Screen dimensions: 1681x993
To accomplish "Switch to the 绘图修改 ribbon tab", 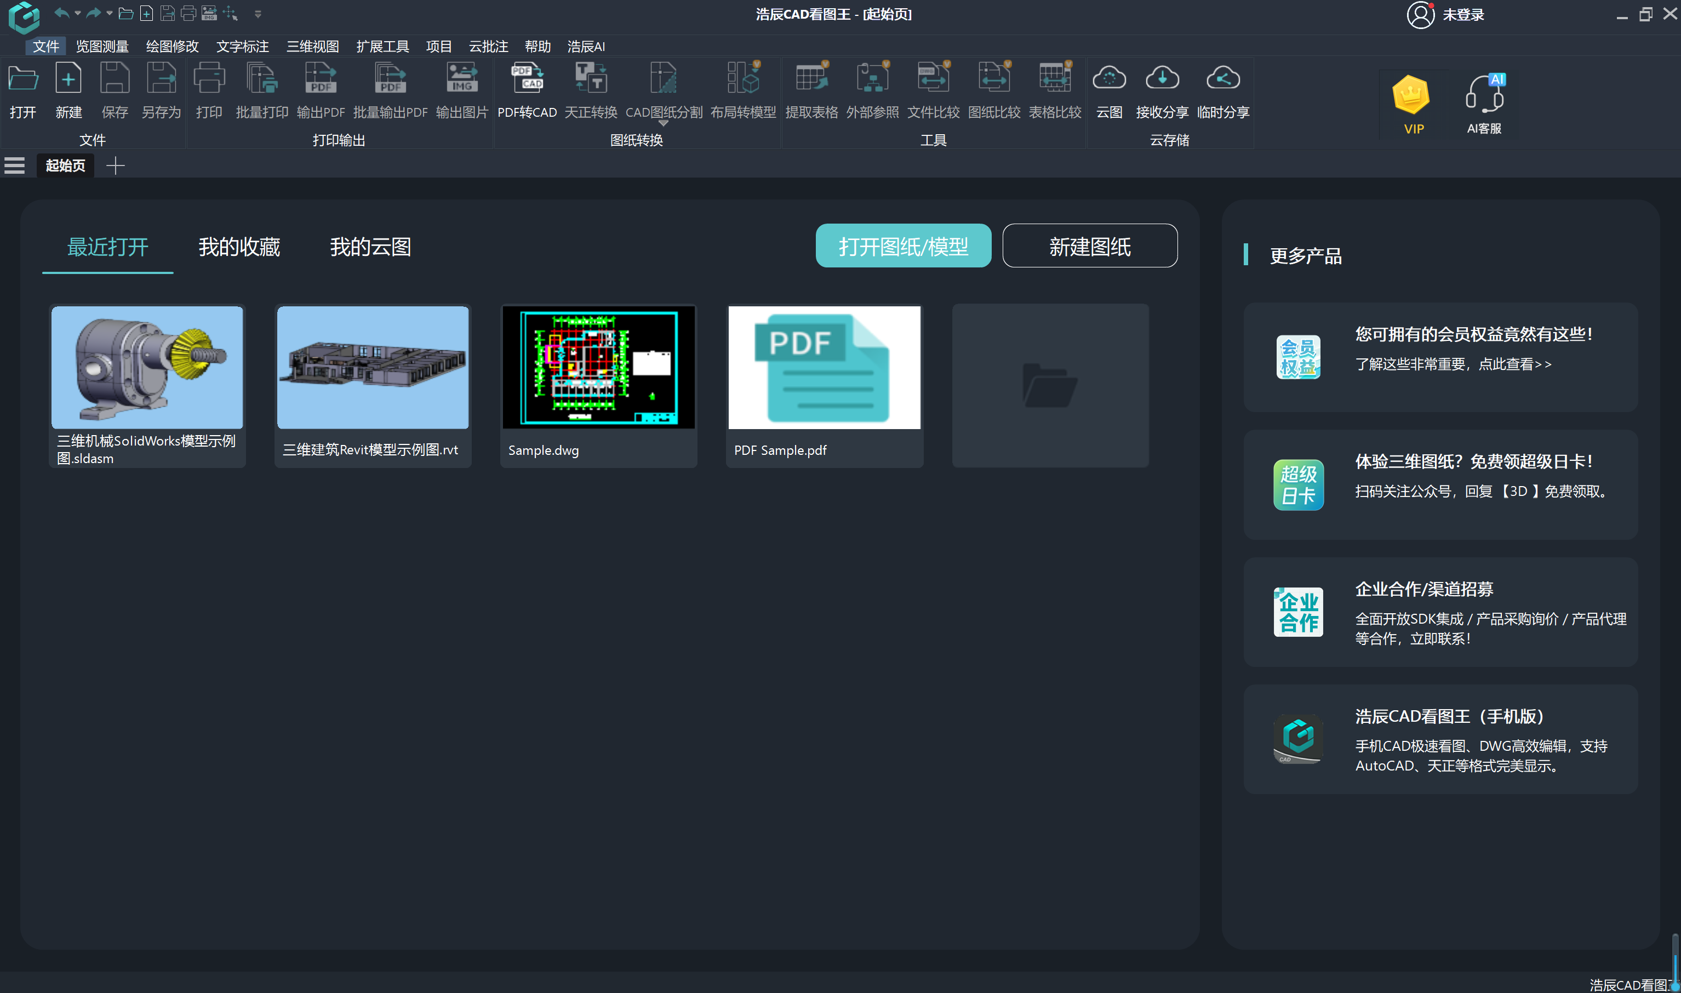I will point(172,46).
